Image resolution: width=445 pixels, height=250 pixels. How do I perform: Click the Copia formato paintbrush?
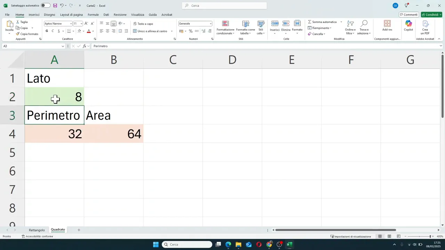18,34
